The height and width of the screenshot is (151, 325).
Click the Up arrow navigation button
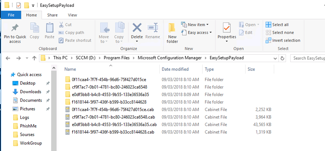click(34, 58)
